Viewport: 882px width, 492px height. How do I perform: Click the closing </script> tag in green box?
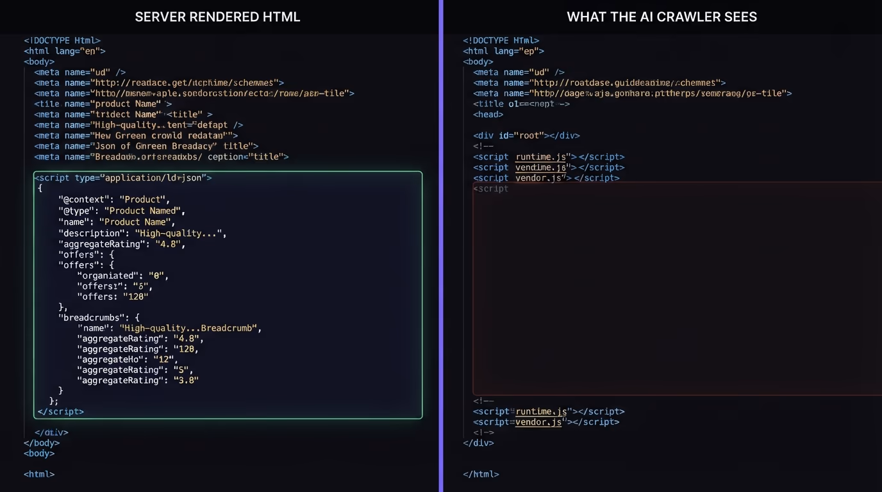(x=61, y=411)
